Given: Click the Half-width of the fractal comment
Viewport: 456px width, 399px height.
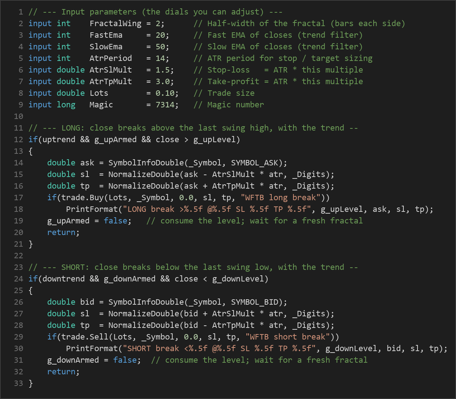Looking at the screenshot, I should pyautogui.click(x=299, y=24).
